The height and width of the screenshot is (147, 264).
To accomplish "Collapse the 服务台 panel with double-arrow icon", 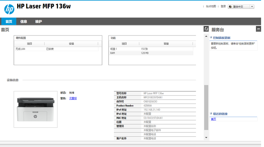I will 258,29.
